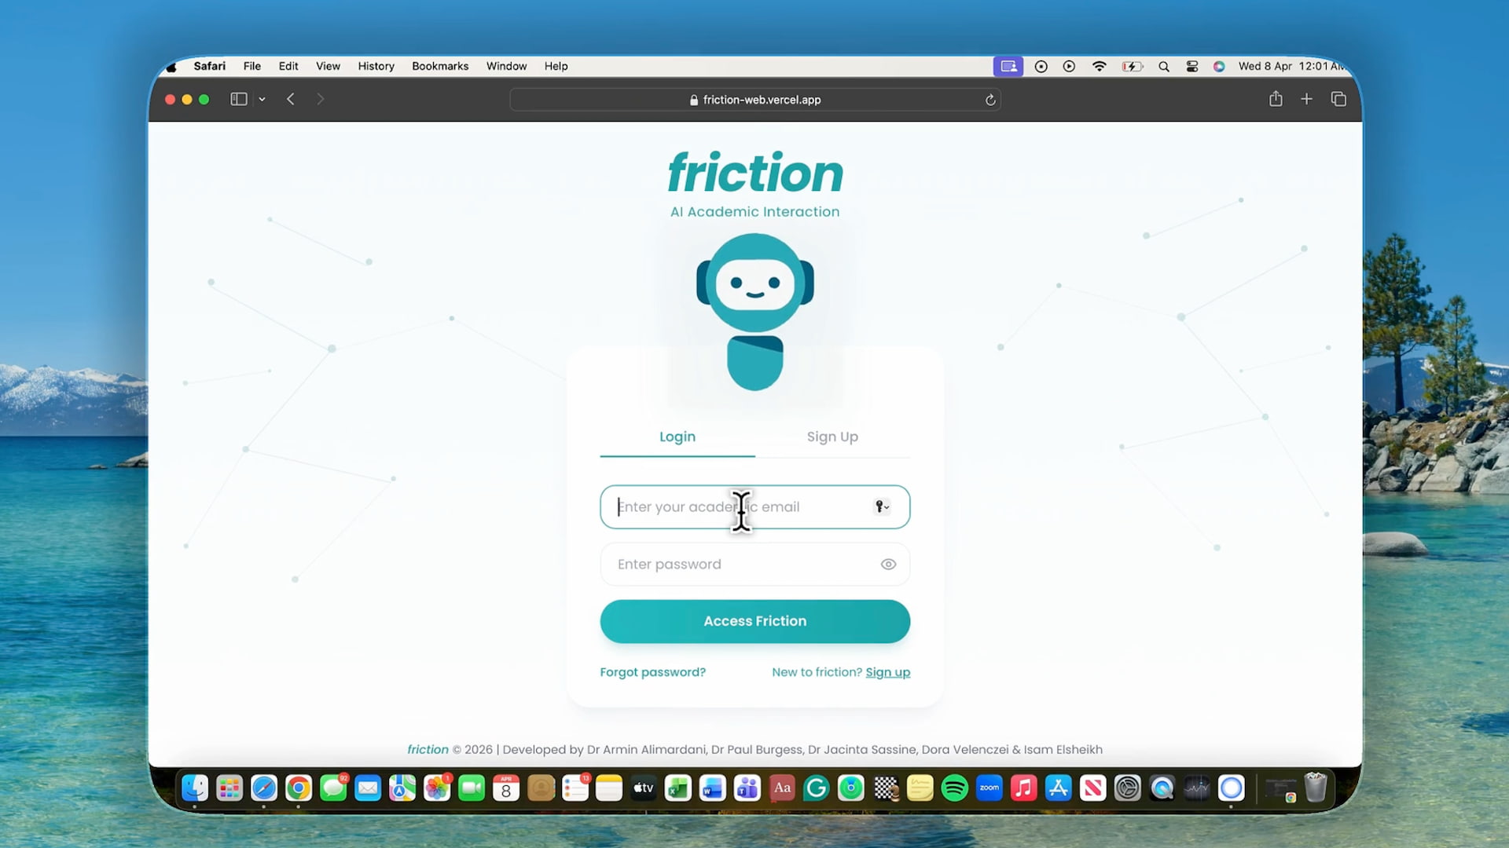The height and width of the screenshot is (848, 1509).
Task: Click the screen recording circle icon in menu bar
Action: 1041,67
